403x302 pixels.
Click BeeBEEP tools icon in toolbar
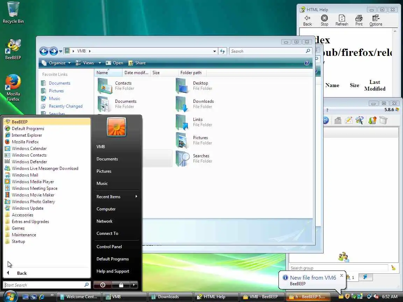pos(360,120)
